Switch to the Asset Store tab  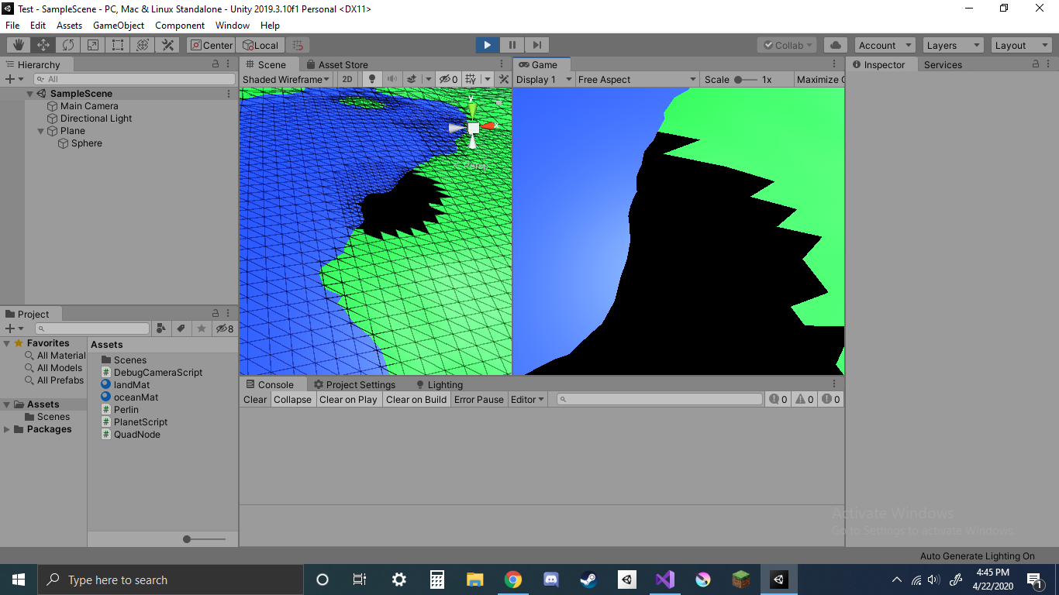point(337,64)
